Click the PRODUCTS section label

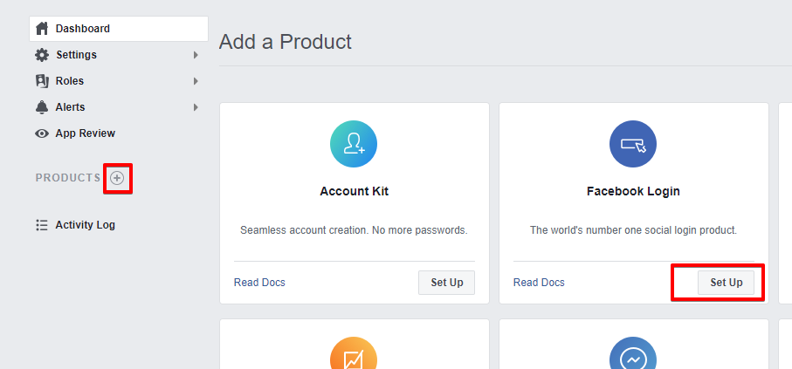[68, 178]
